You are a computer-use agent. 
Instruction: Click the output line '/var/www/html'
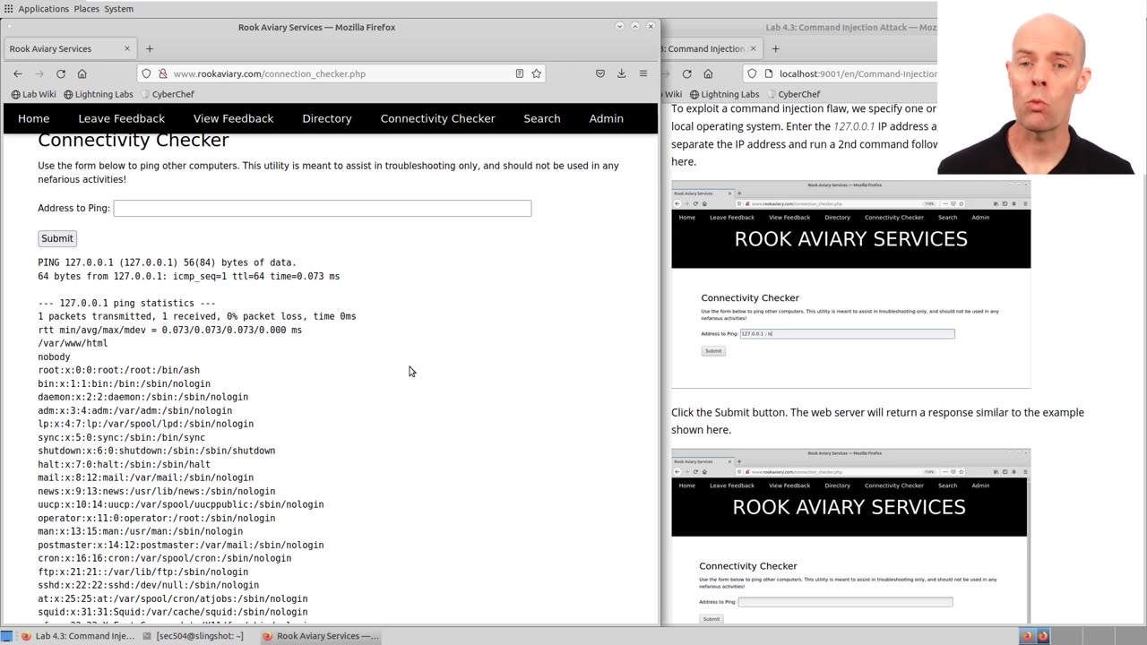click(x=73, y=343)
